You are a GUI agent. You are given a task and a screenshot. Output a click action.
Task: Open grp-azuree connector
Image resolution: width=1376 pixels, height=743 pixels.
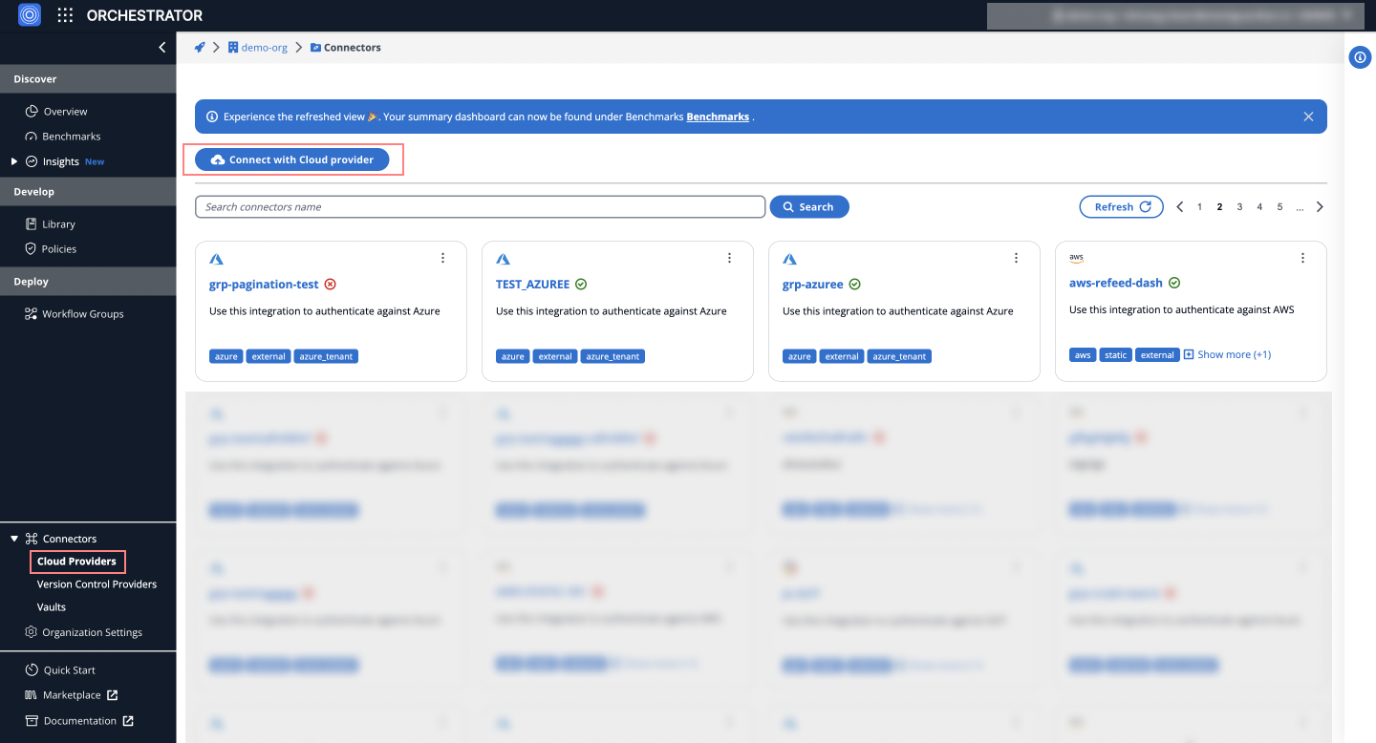813,285
